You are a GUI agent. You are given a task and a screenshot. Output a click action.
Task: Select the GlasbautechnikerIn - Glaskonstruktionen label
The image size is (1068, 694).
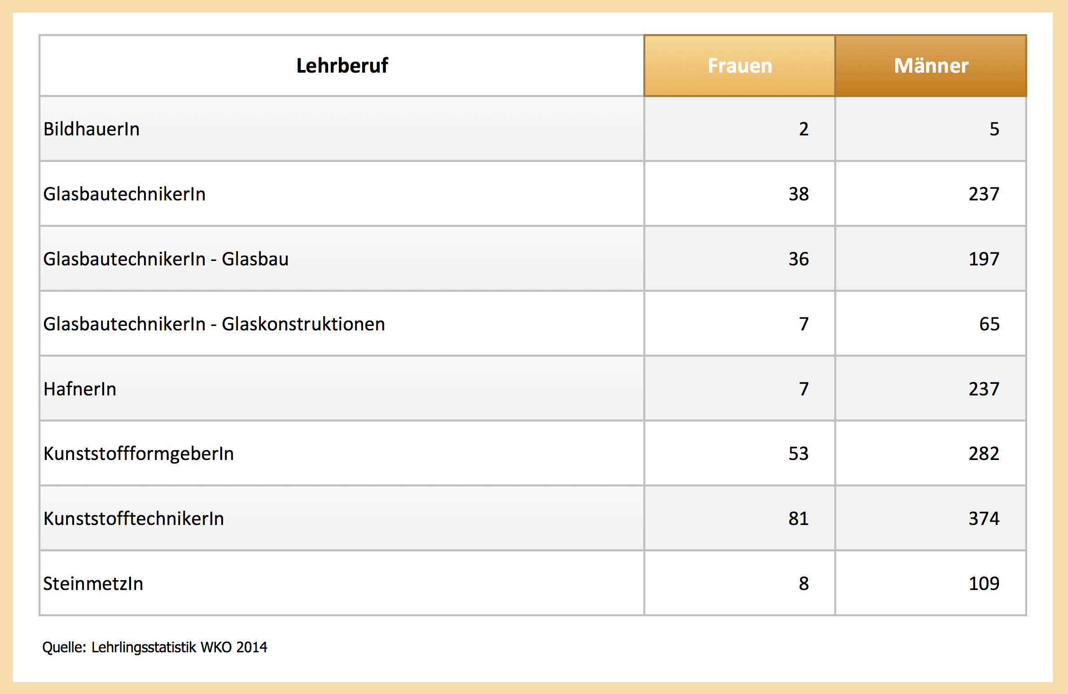click(x=214, y=324)
